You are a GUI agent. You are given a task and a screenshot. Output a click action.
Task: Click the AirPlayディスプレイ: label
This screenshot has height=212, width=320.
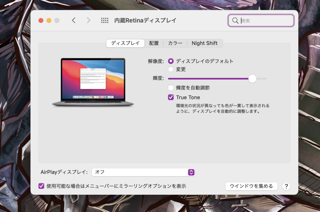[64, 172]
